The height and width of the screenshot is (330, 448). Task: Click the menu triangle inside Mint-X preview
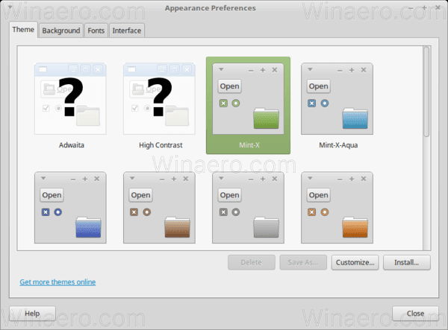pos(221,69)
